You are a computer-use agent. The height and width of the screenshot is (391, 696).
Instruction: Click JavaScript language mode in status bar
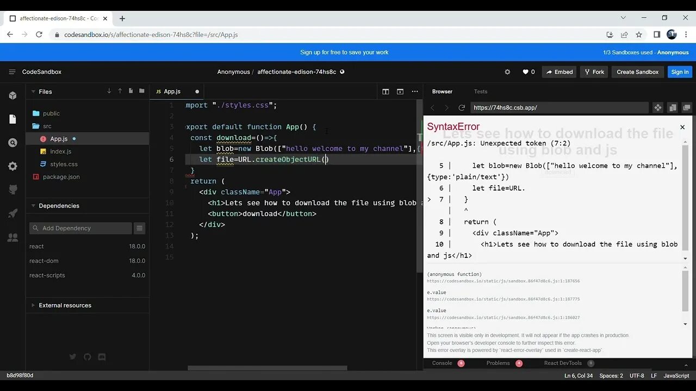pos(676,376)
